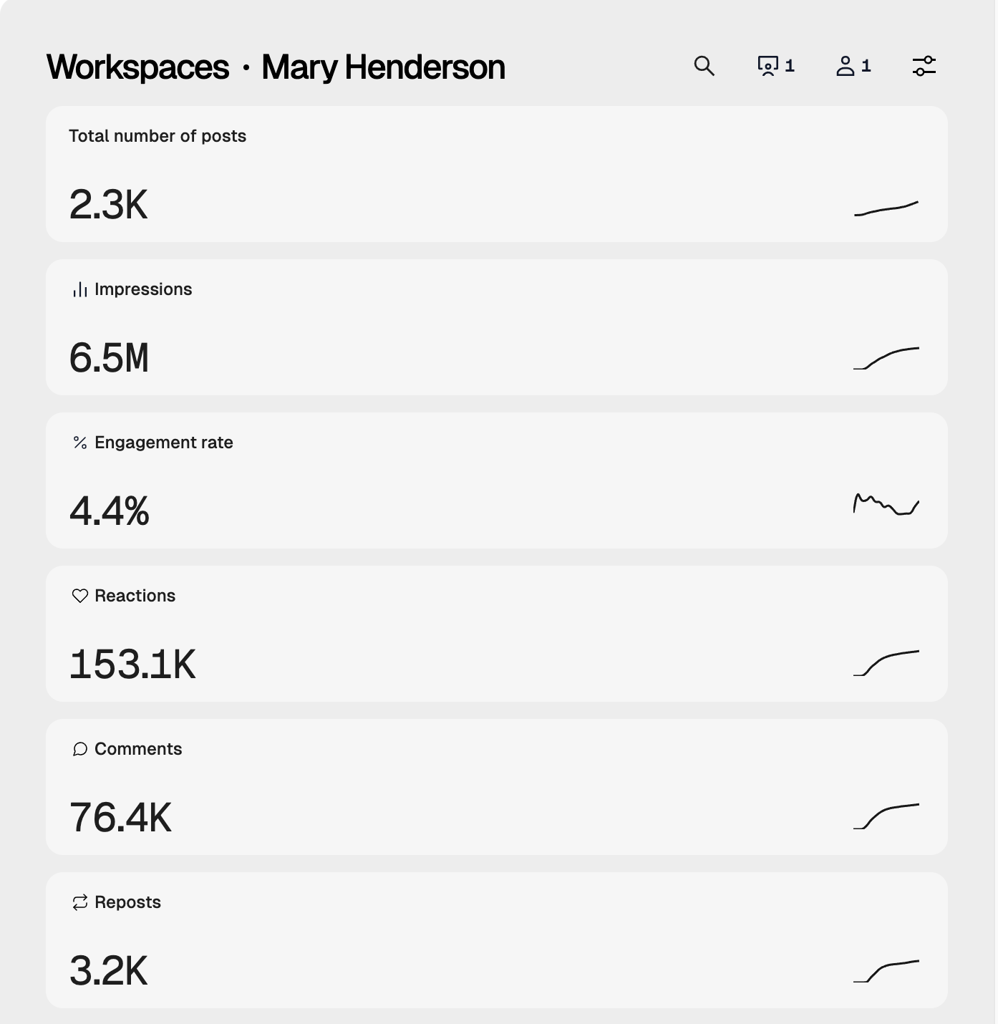This screenshot has height=1024, width=998.
Task: Click the Reposts arrows icon
Action: click(x=79, y=902)
